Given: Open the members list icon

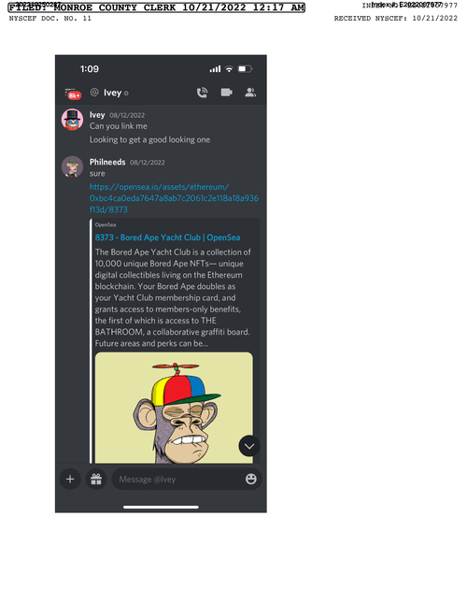Looking at the screenshot, I should pos(250,93).
